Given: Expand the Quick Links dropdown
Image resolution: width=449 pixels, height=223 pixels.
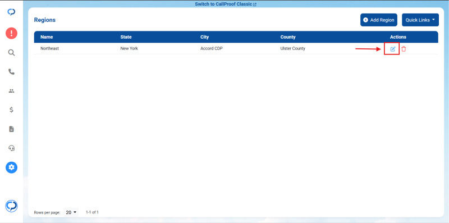Looking at the screenshot, I should 420,20.
